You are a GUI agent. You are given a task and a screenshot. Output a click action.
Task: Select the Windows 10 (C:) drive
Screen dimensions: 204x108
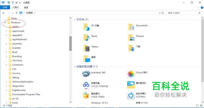tap(100, 103)
